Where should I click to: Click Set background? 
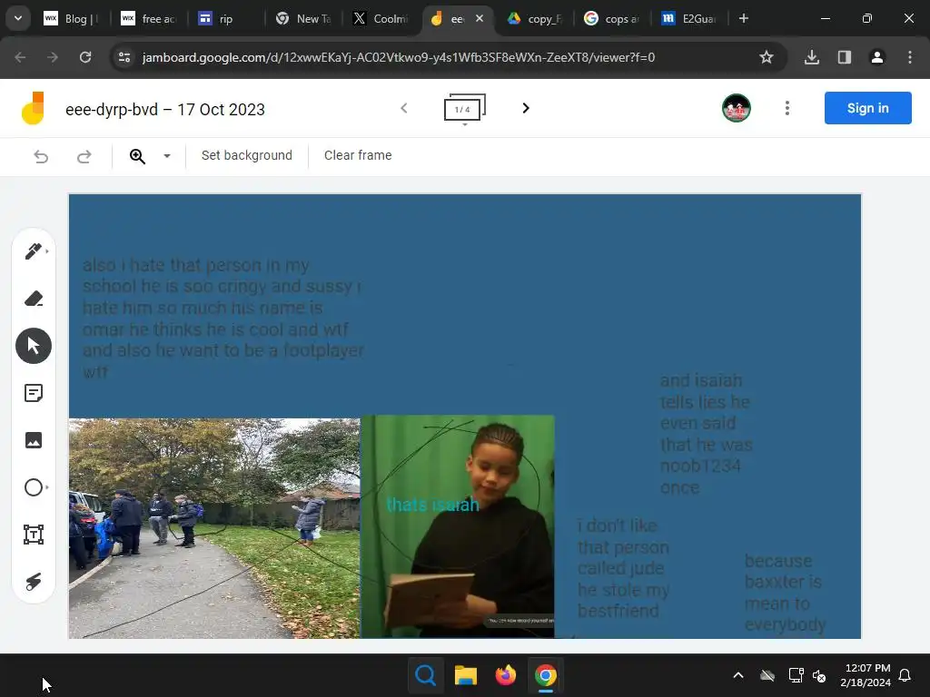(x=247, y=155)
